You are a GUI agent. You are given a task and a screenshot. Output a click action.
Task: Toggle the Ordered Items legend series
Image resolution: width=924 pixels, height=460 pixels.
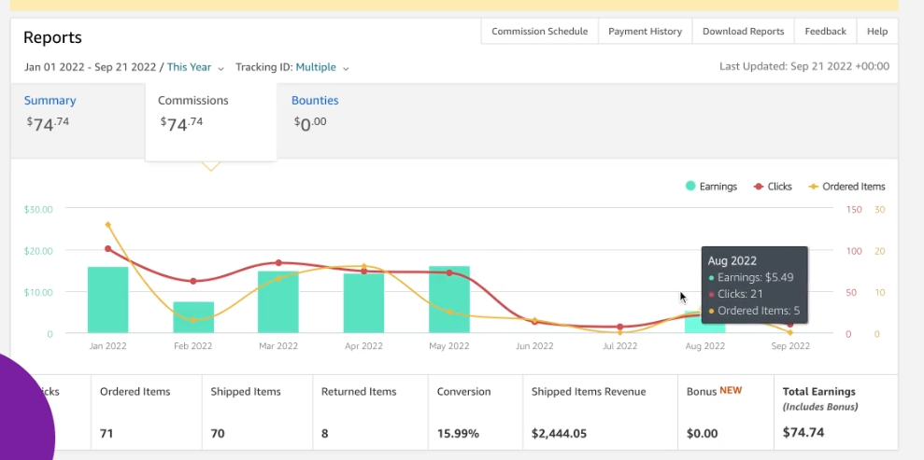(846, 187)
